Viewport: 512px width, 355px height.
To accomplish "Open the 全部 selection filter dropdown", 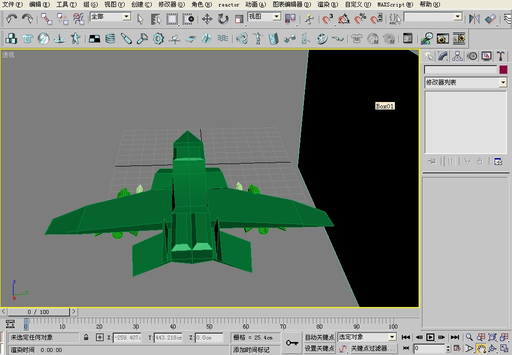I will pos(111,16).
